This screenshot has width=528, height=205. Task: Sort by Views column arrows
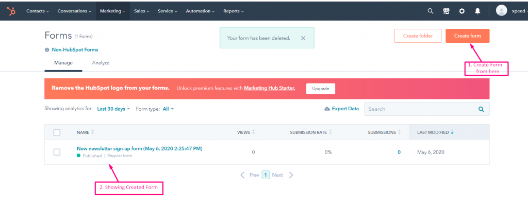(254, 132)
